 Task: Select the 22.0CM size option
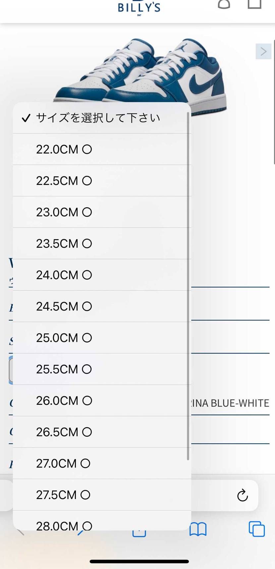(x=102, y=149)
